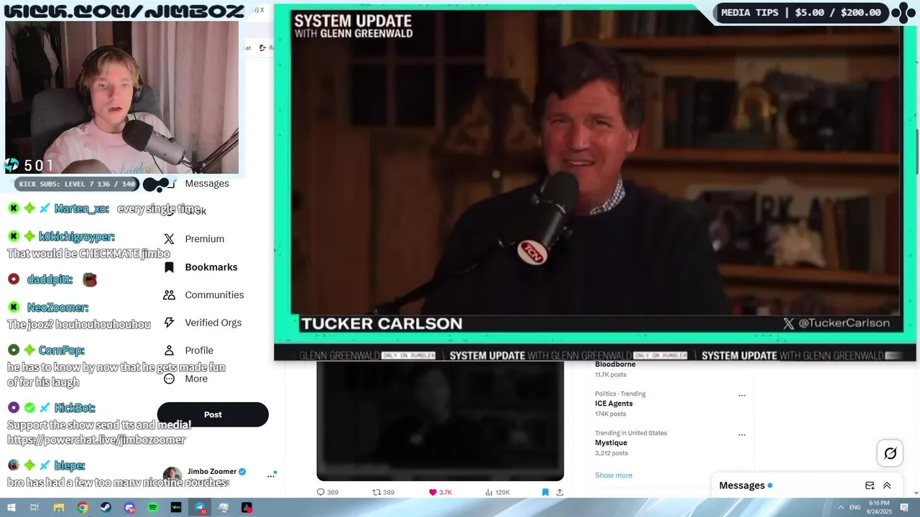
Task: Toggle the like heart showing 3.7K
Action: point(433,493)
